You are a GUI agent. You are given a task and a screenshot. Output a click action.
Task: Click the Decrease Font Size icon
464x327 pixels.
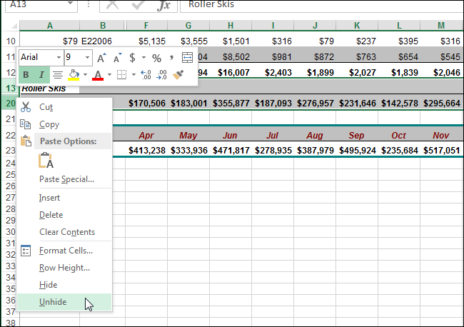pyautogui.click(x=117, y=57)
